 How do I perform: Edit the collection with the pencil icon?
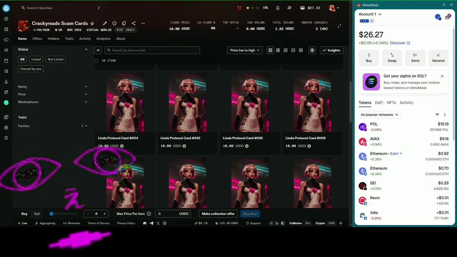[x=105, y=23]
